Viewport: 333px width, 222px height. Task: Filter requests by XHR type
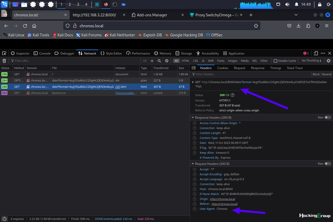point(211,61)
